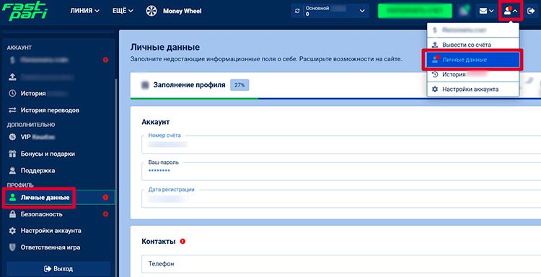Toggle the user profile menu icon
Screen dimensions: 541x277
pyautogui.click(x=511, y=11)
